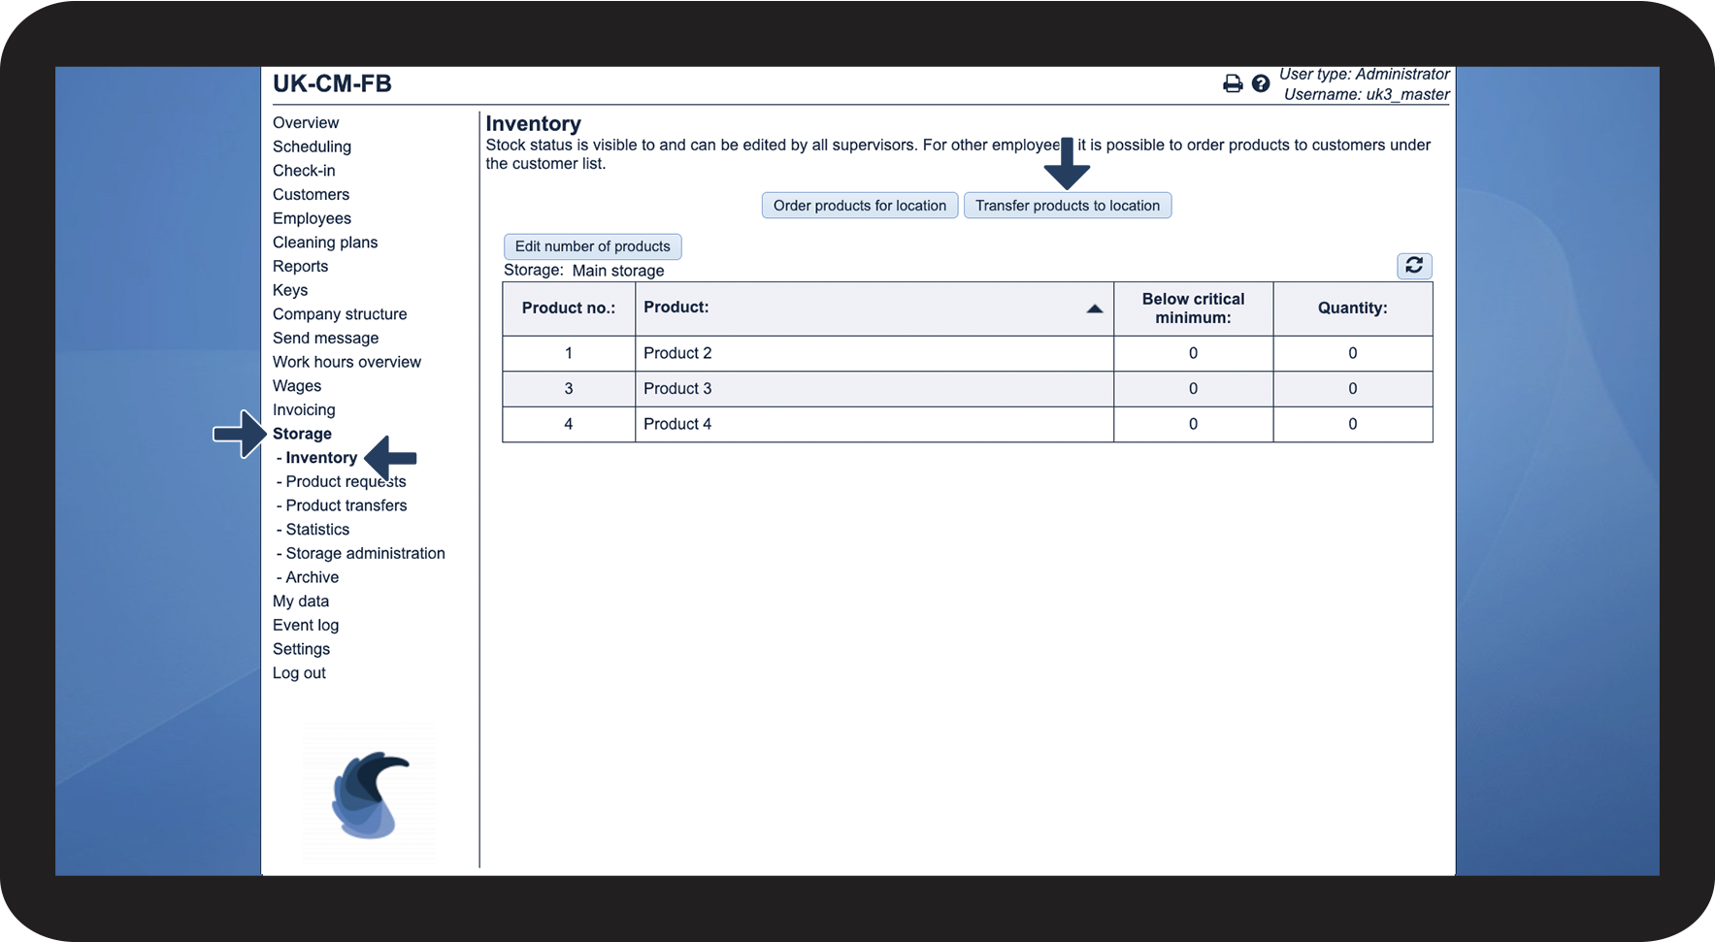Click product number 1 cell
This screenshot has width=1715, height=942.
tap(569, 353)
